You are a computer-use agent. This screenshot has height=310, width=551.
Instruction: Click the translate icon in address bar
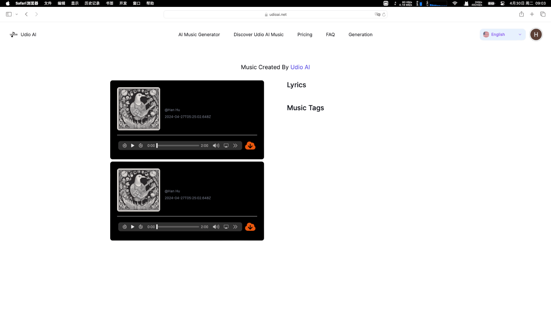click(377, 14)
